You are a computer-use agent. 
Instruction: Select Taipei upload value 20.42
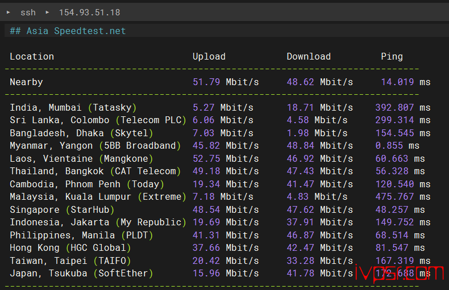(x=206, y=261)
